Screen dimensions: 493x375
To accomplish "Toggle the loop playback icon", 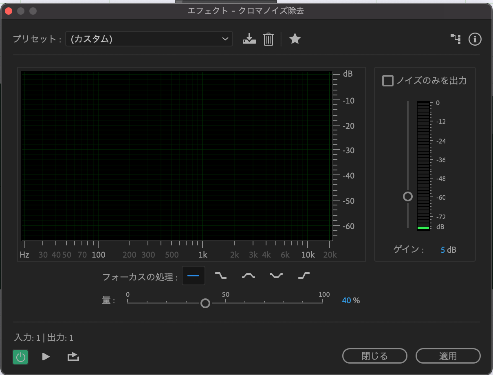I will (x=73, y=357).
